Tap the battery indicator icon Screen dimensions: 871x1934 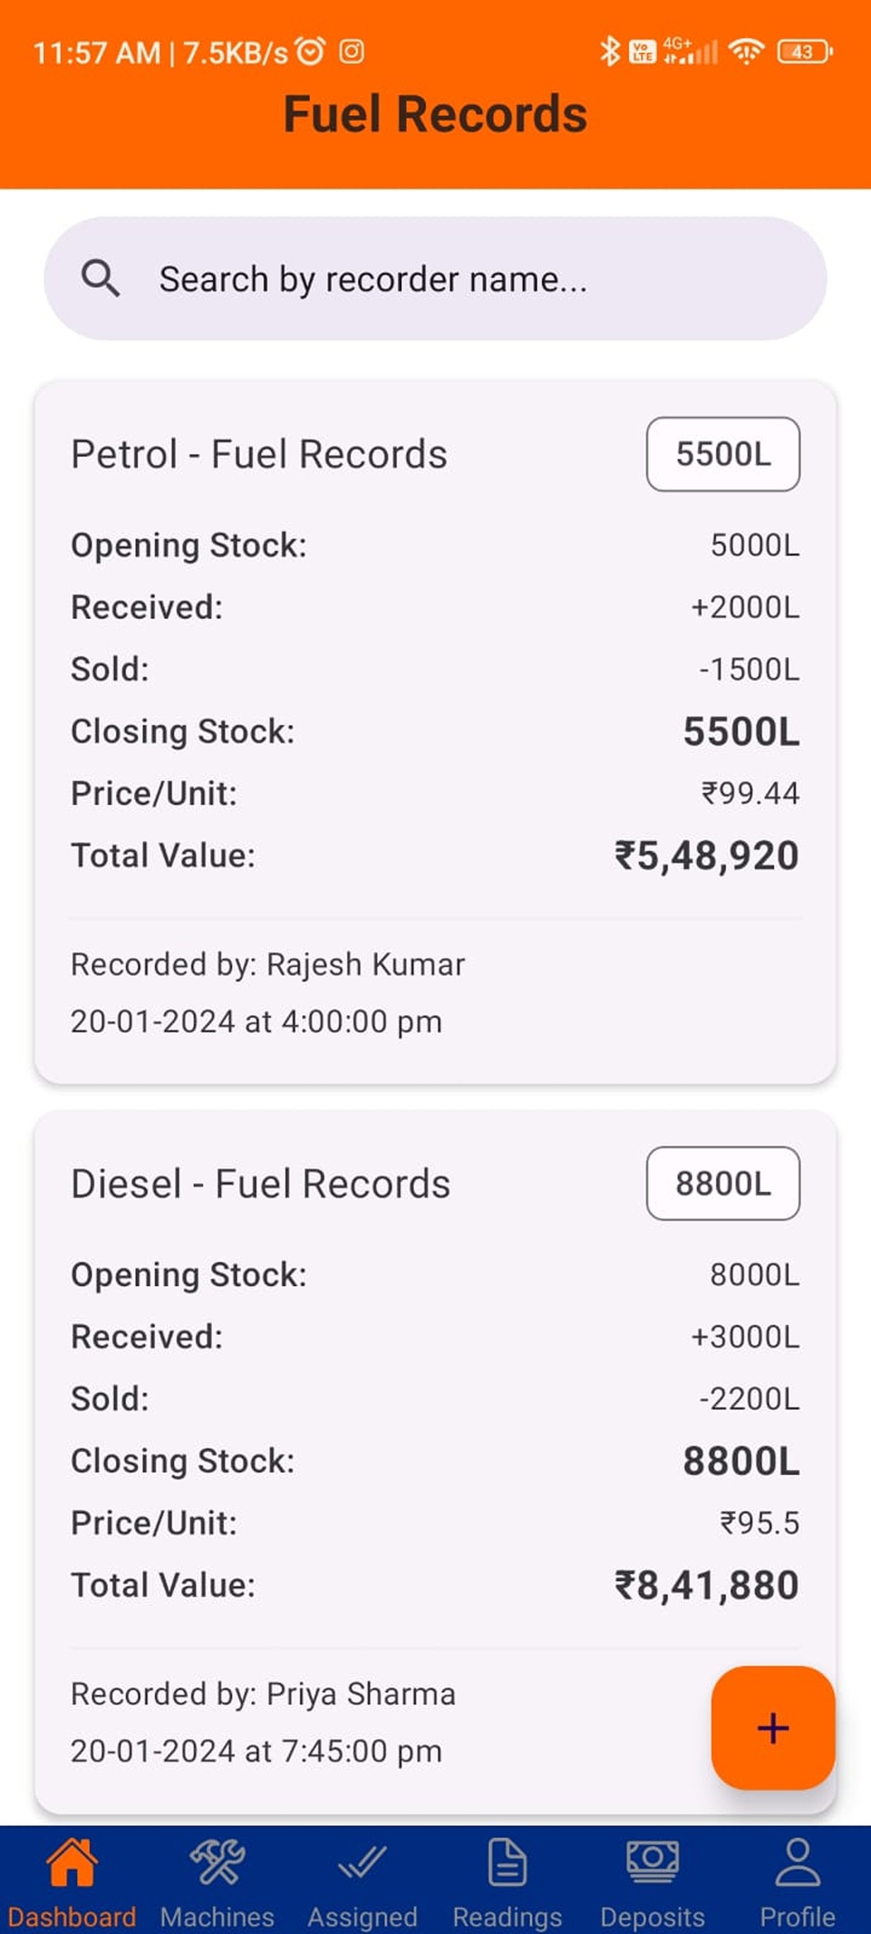[x=803, y=52]
